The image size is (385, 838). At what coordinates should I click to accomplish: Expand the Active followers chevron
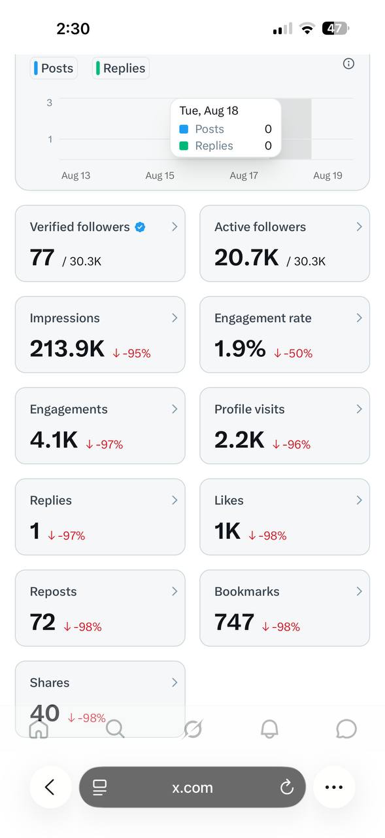[359, 227]
